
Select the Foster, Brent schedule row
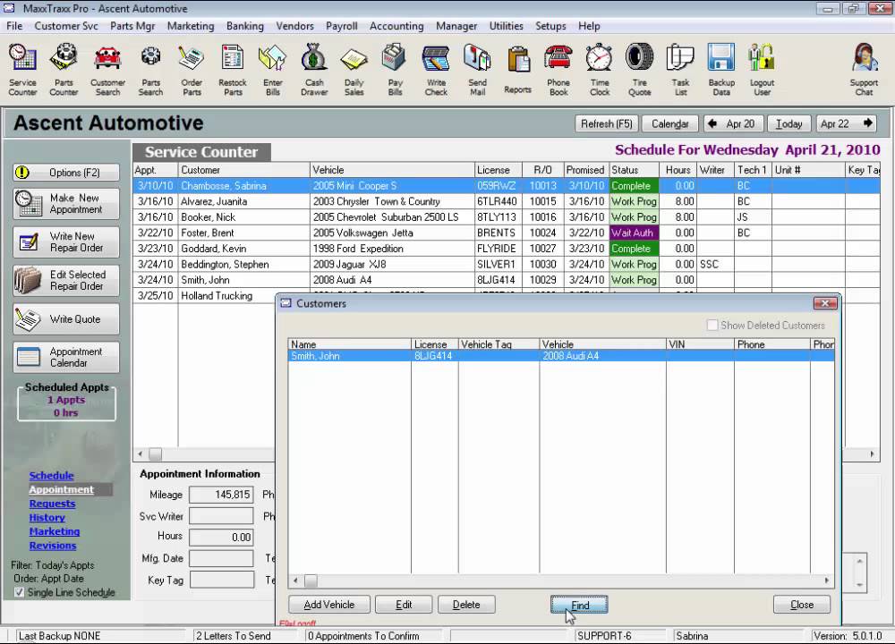coord(507,233)
